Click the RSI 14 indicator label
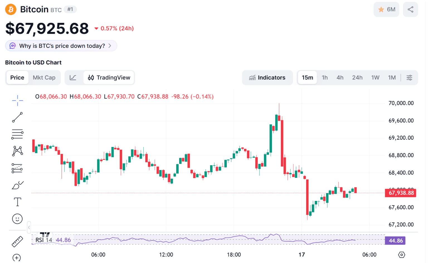The height and width of the screenshot is (263, 428). pyautogui.click(x=44, y=240)
